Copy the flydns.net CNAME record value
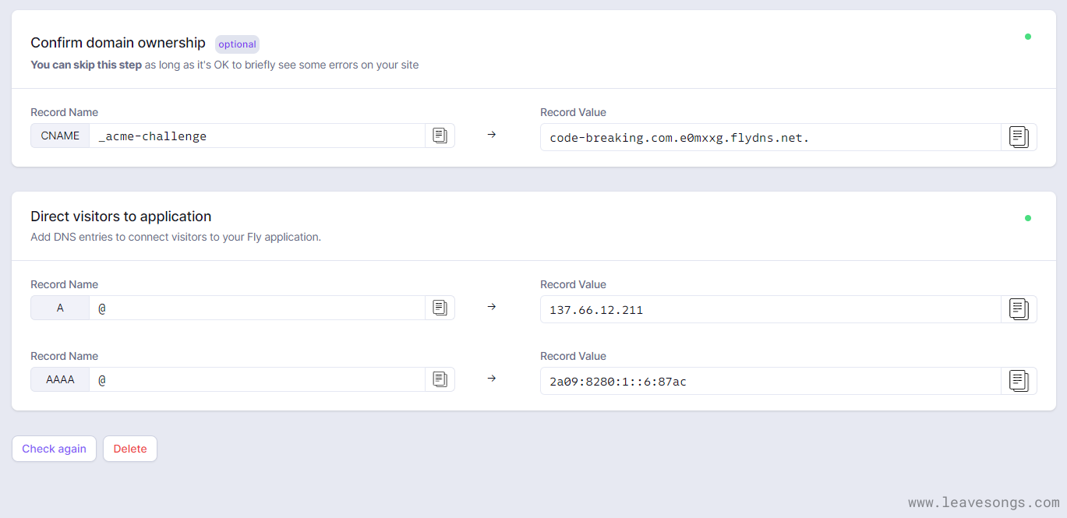This screenshot has width=1067, height=518. coord(1019,137)
